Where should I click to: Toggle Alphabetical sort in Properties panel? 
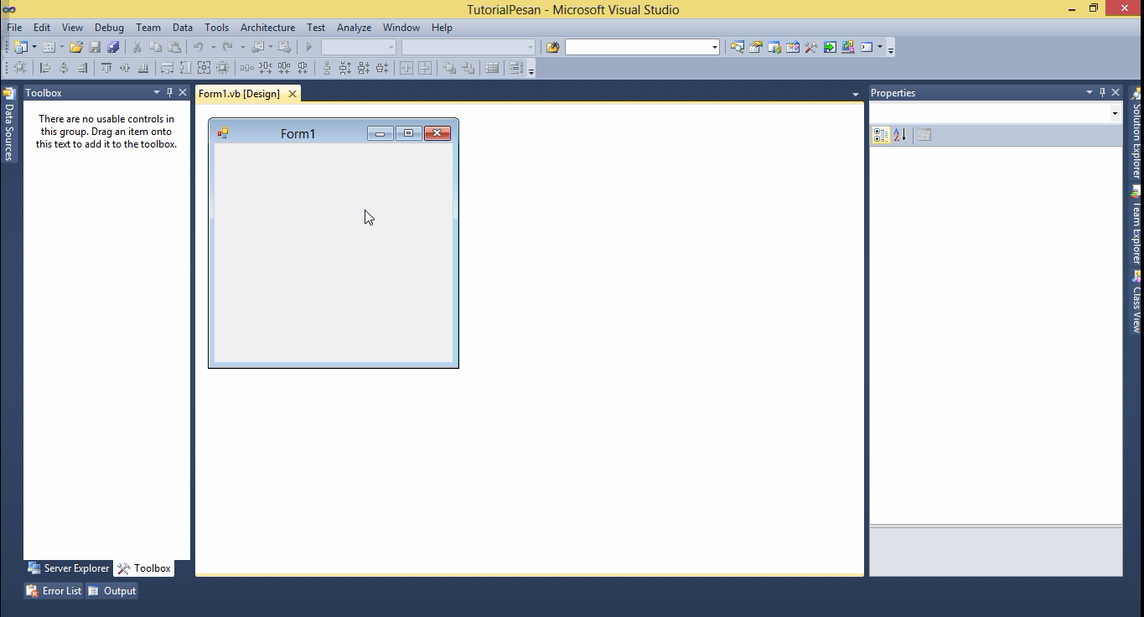pos(899,135)
